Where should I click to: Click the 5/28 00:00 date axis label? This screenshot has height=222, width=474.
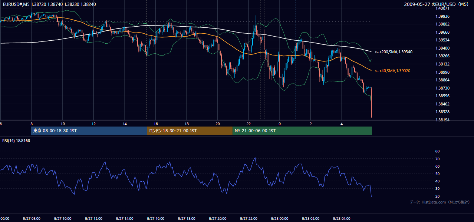pos(280,219)
